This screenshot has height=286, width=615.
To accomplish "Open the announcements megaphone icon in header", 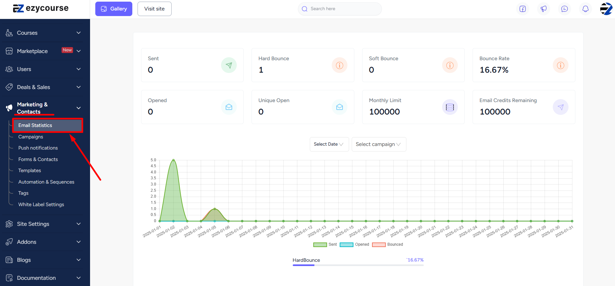I will tap(544, 9).
